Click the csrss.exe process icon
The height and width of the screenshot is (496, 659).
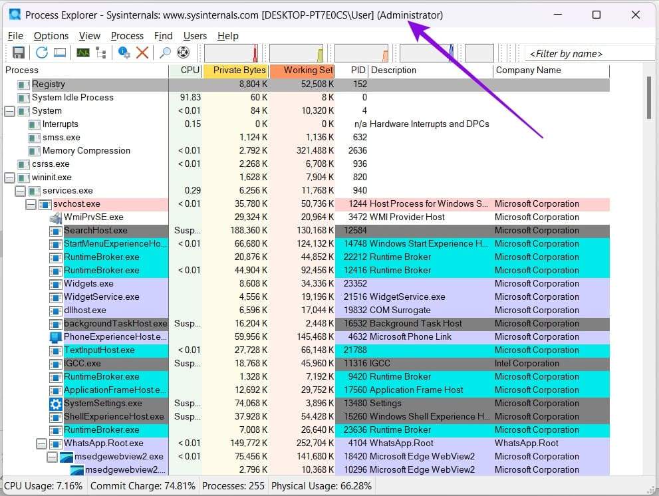click(x=23, y=164)
